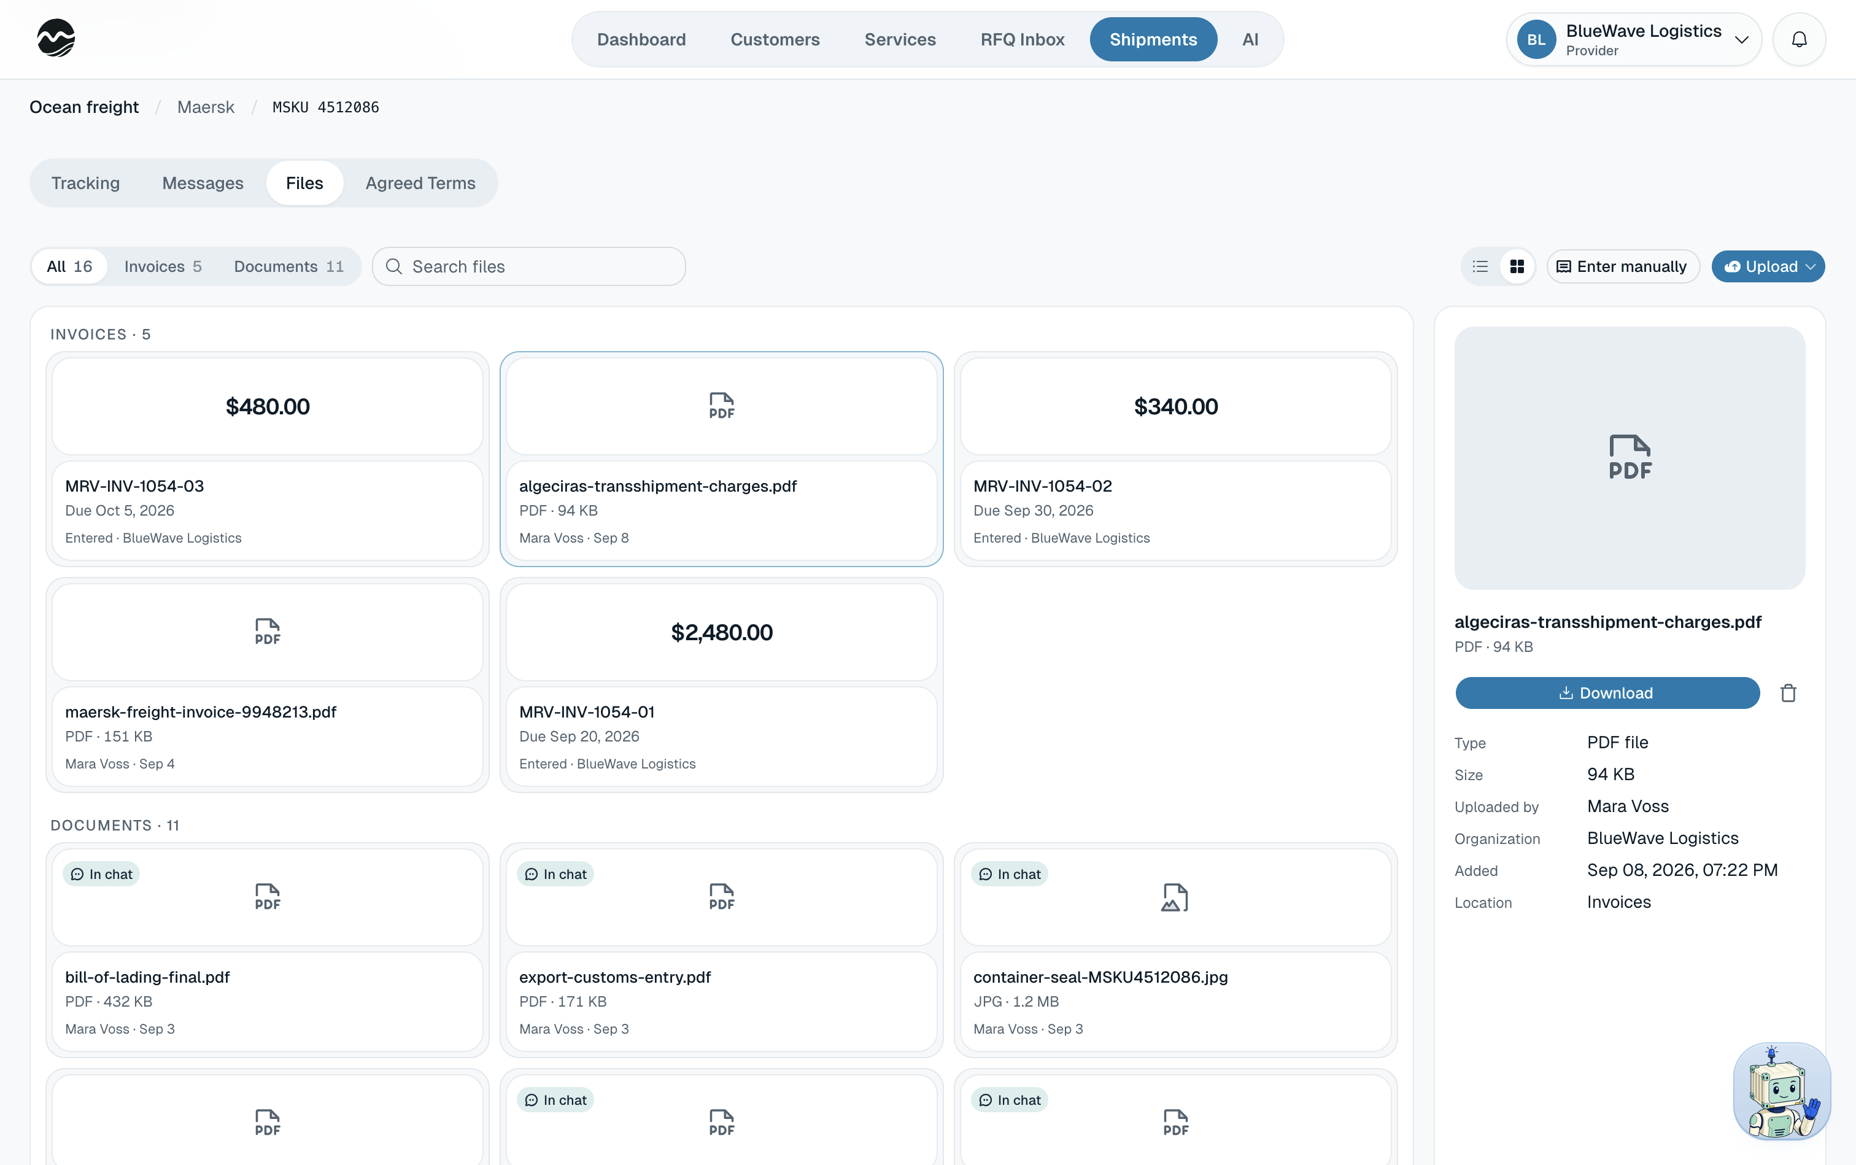
Task: Click In chat badge on container-seal card
Action: click(1009, 874)
